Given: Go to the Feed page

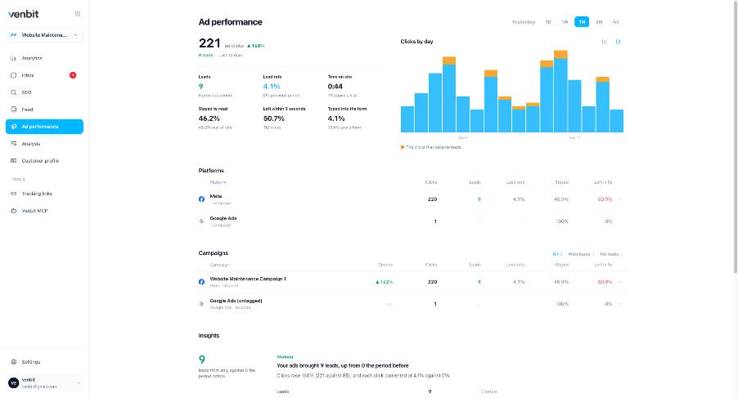Looking at the screenshot, I should point(44,110).
